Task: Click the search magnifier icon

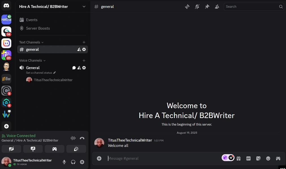Action: pyautogui.click(x=281, y=7)
